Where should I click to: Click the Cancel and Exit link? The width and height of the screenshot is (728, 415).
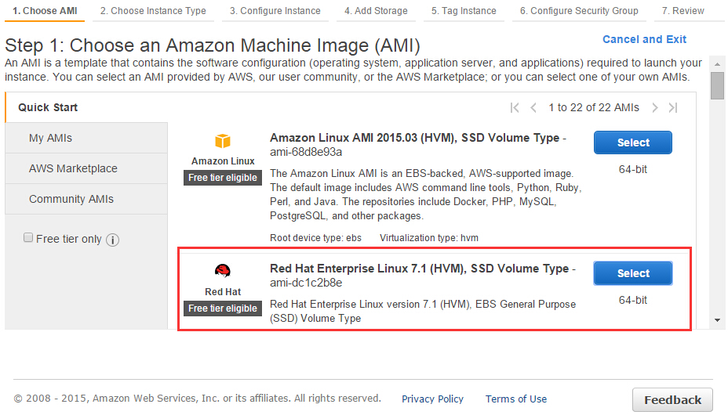pyautogui.click(x=644, y=39)
